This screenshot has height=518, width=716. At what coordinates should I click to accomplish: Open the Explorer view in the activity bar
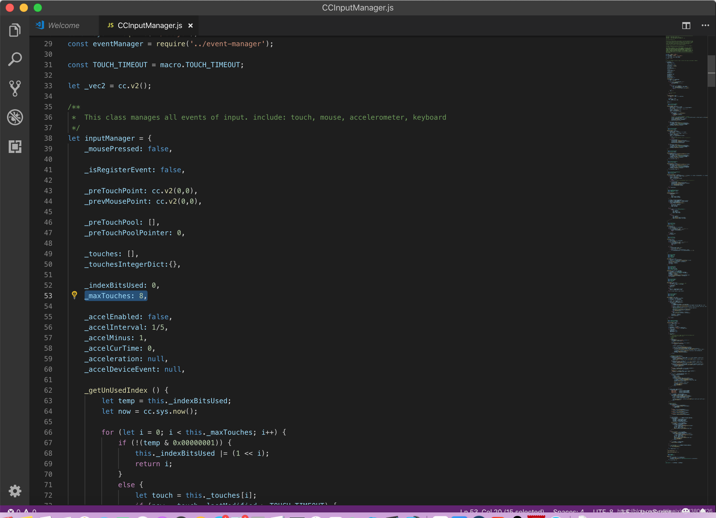point(15,30)
